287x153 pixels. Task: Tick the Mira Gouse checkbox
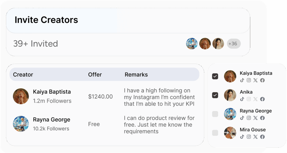[x=215, y=133]
